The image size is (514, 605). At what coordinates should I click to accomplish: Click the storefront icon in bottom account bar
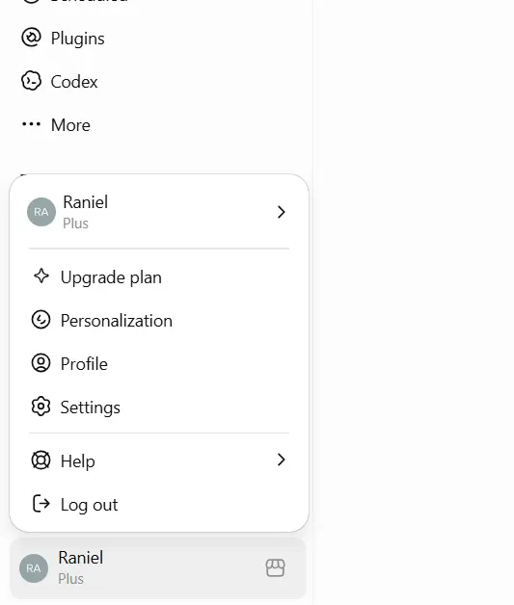pos(276,568)
